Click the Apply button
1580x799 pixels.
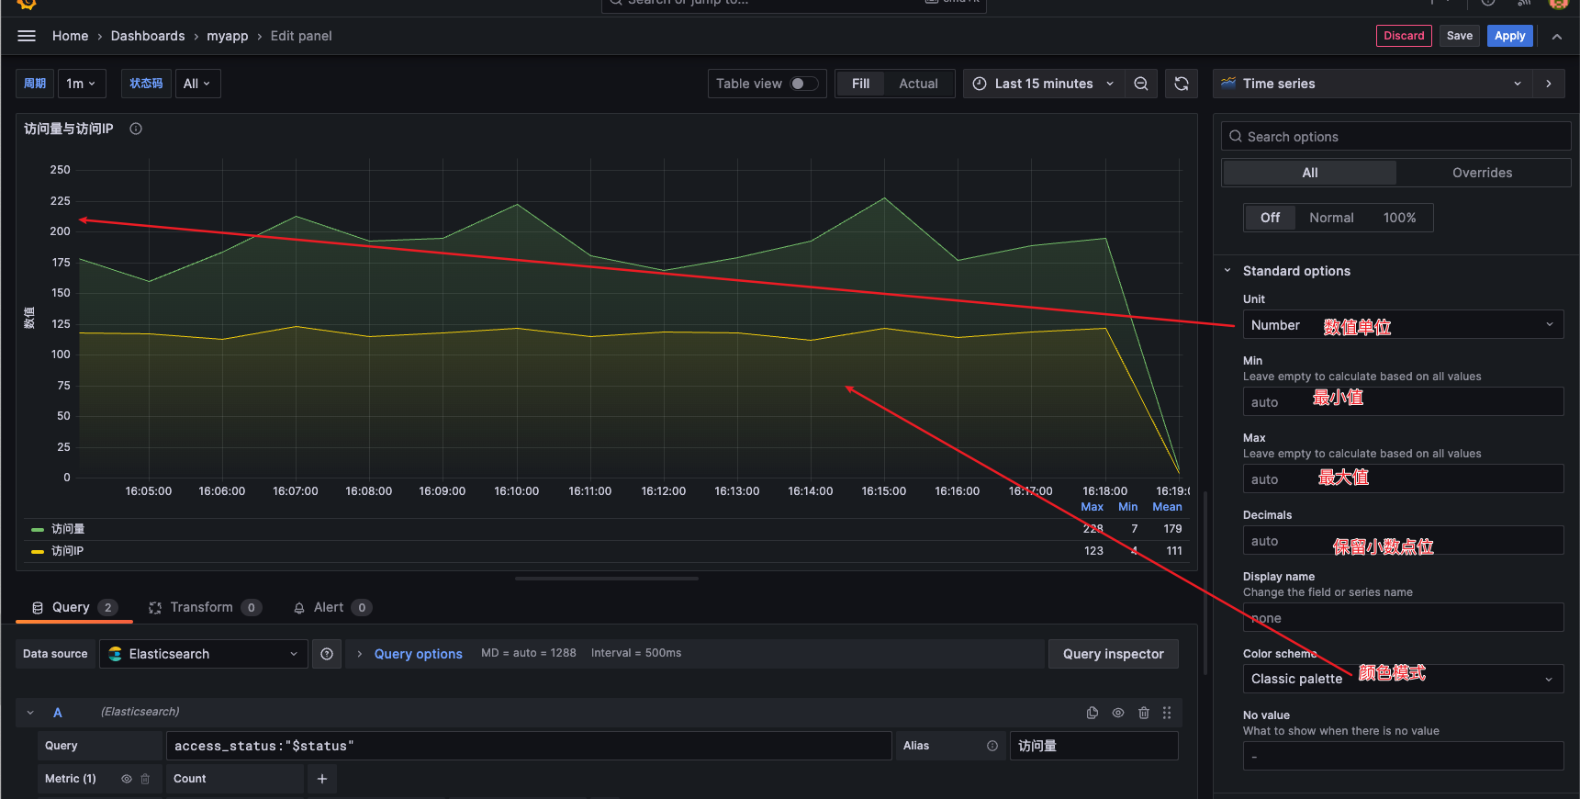(x=1509, y=36)
